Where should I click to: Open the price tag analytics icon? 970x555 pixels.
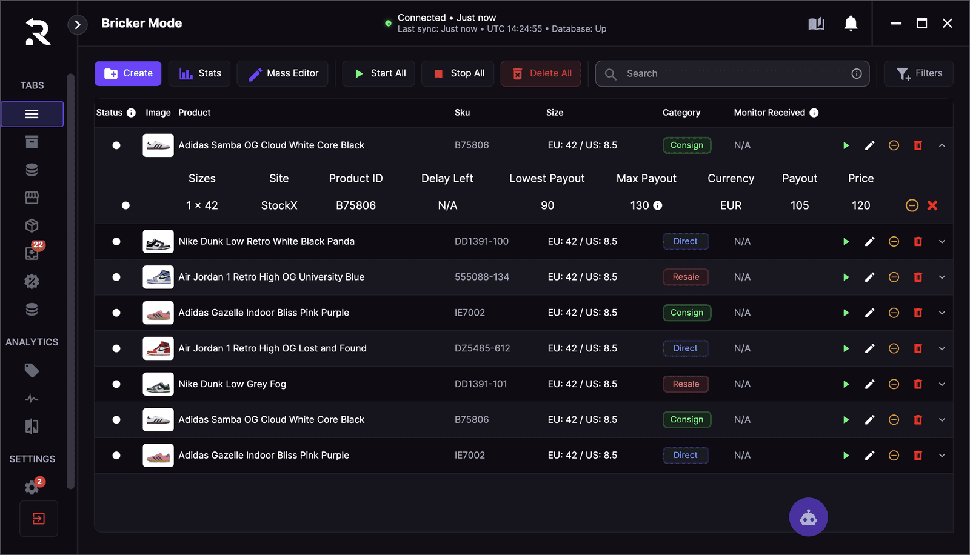pos(32,370)
